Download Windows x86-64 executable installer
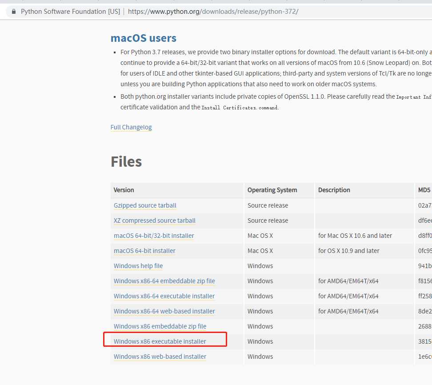The image size is (432, 385). [164, 296]
